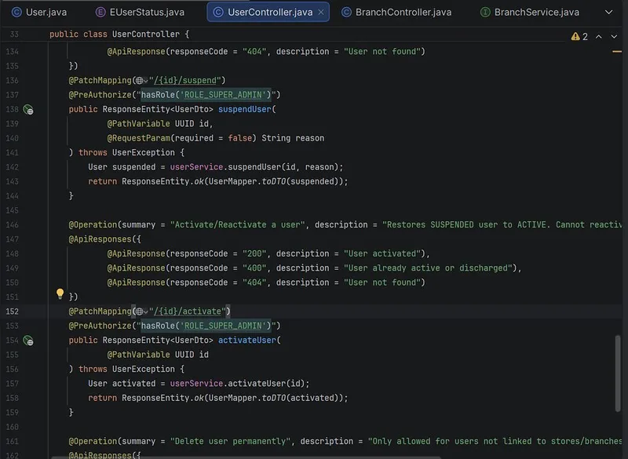Click line number 146 in gutter
Screen dimensions: 628x459
[12, 225]
